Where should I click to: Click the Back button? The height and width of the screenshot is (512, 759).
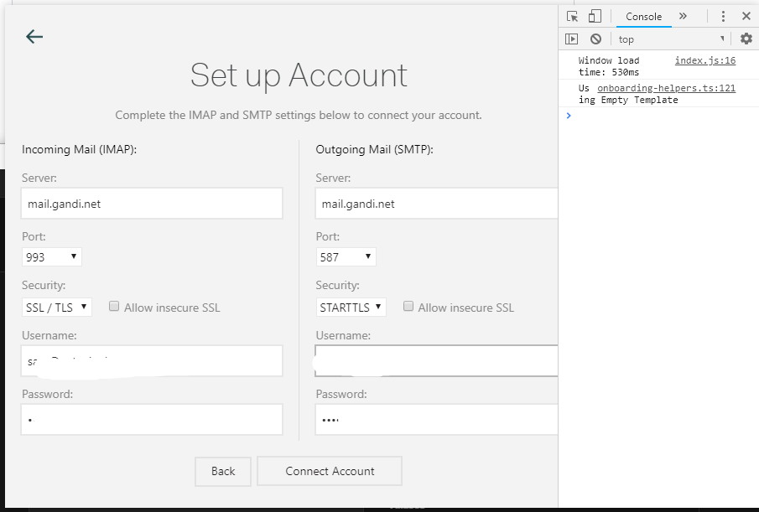[223, 472]
